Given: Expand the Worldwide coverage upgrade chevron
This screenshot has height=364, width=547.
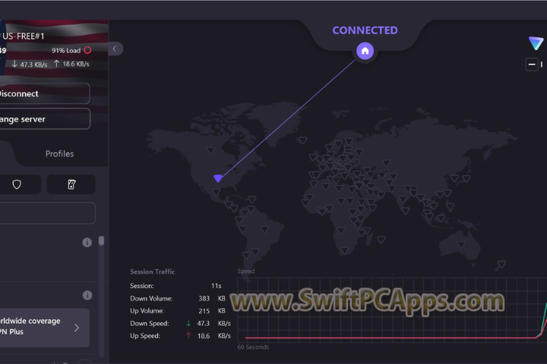Looking at the screenshot, I should (x=77, y=328).
